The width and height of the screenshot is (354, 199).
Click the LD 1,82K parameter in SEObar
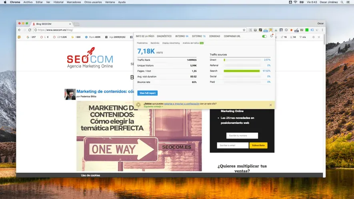pyautogui.click(x=60, y=37)
